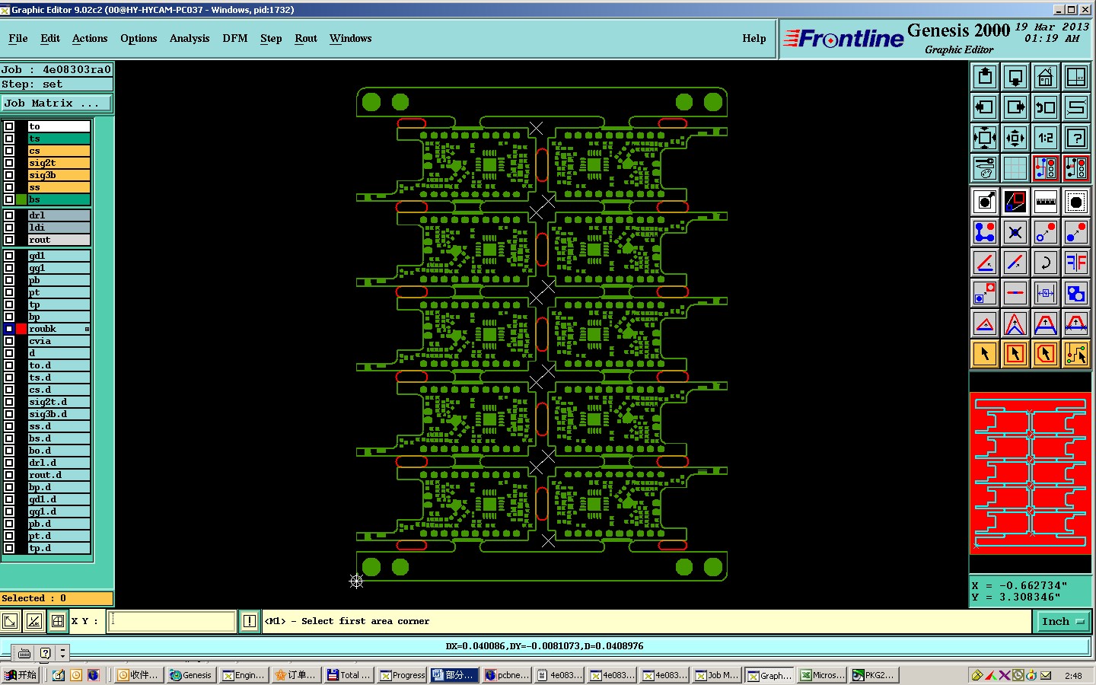Viewport: 1096px width, 685px height.
Task: Click the connected blue-red nodes icon
Action: click(x=985, y=232)
